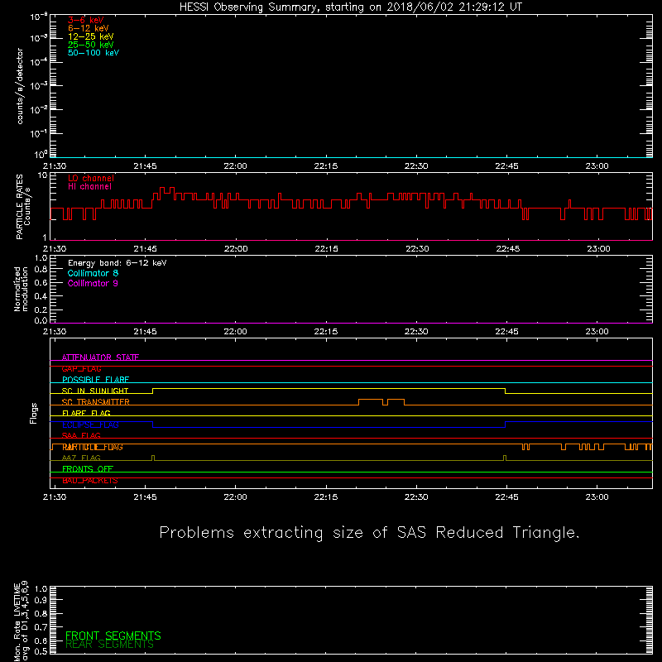Screen dimensions: 662x662
Task: Select the yellow 12-25 keV legend entry
Action: tap(91, 36)
